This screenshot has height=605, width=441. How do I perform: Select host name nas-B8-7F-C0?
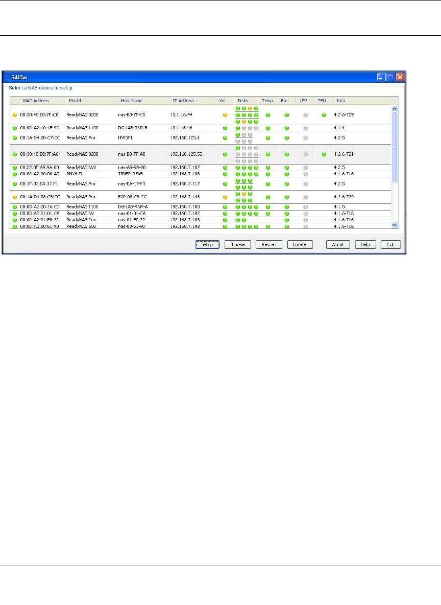click(x=132, y=115)
